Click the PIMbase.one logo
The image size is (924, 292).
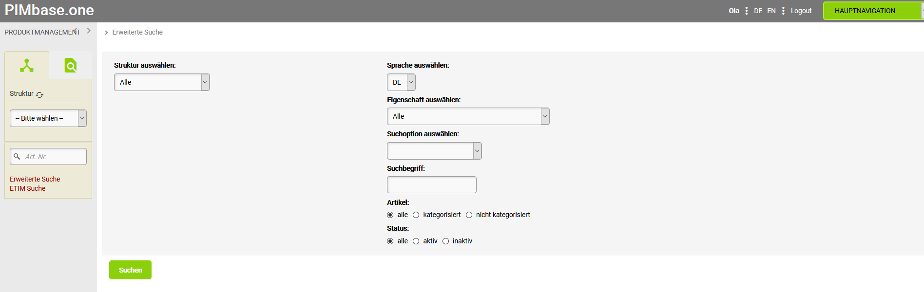(49, 10)
